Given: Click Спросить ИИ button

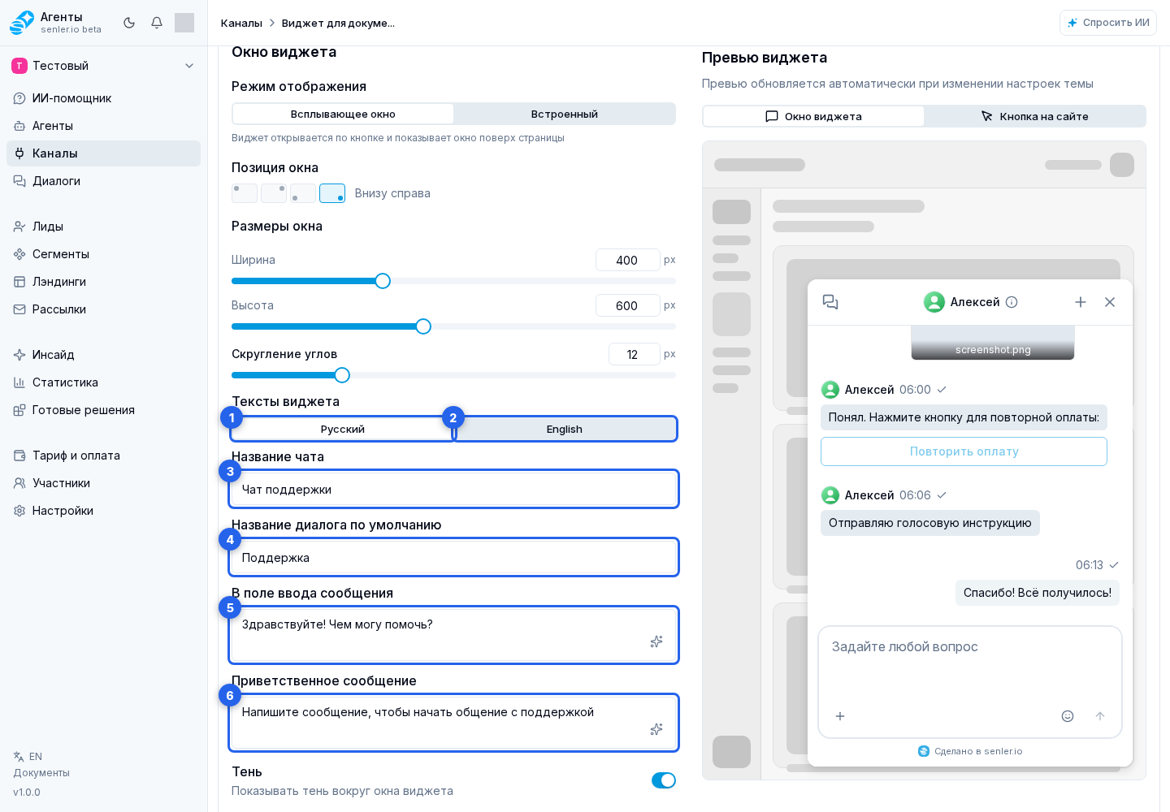Looking at the screenshot, I should 1108,23.
